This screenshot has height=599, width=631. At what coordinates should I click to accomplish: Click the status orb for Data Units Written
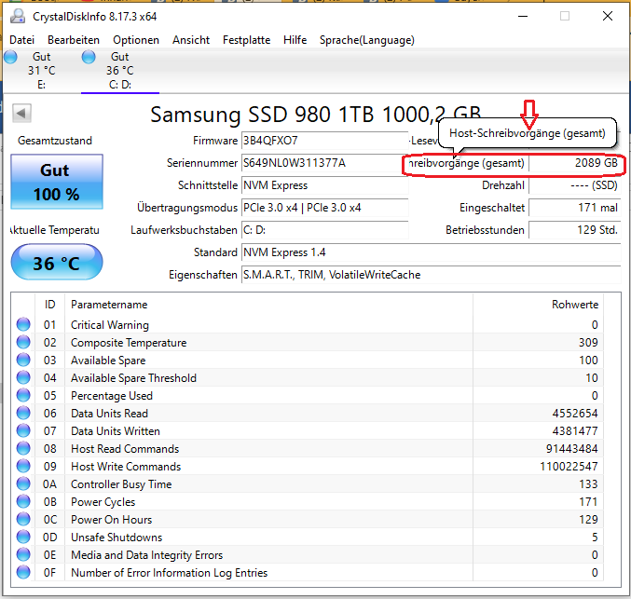(23, 430)
